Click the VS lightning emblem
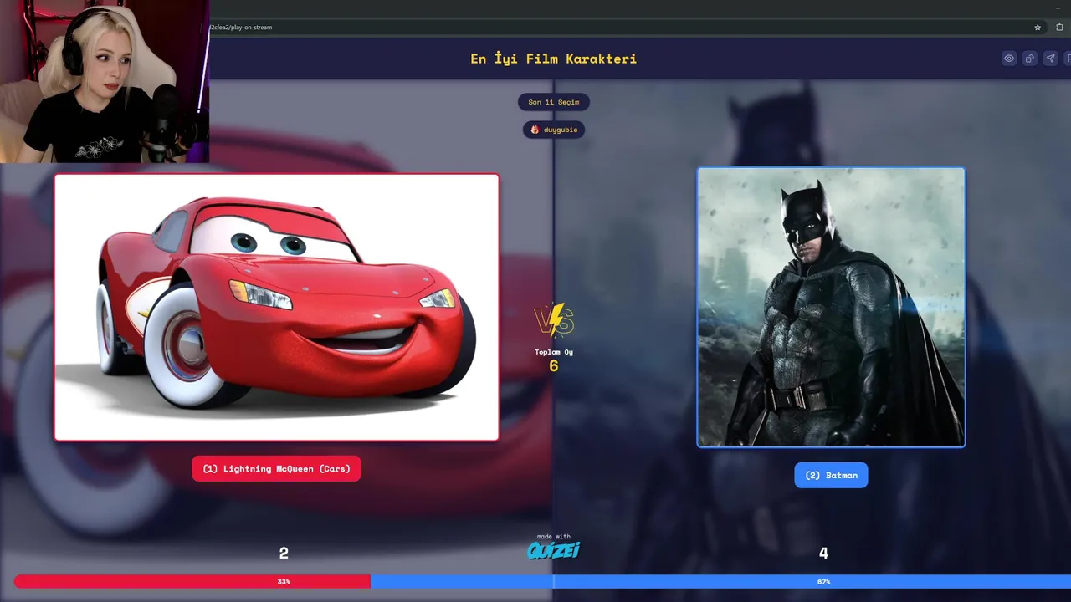 click(554, 320)
